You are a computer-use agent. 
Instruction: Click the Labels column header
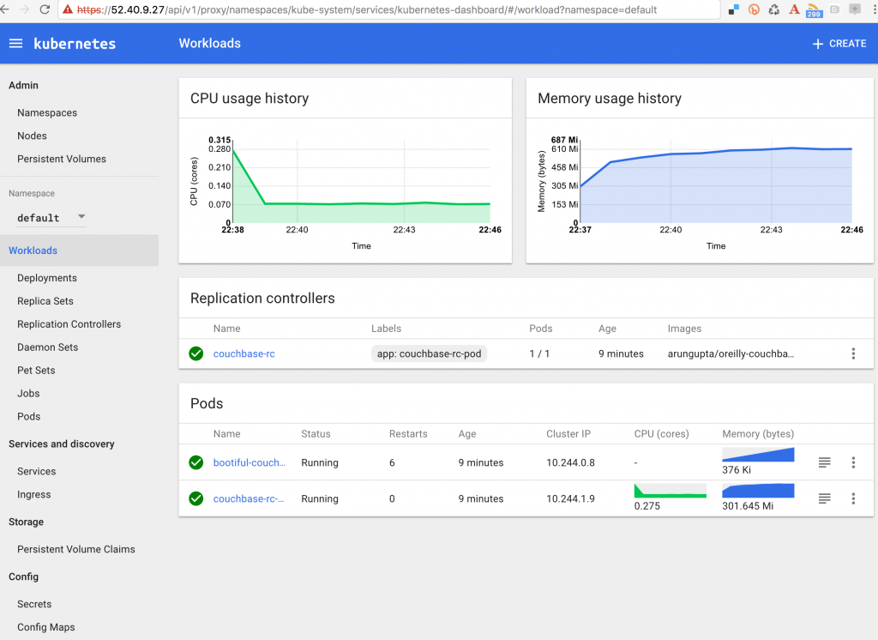coord(387,329)
